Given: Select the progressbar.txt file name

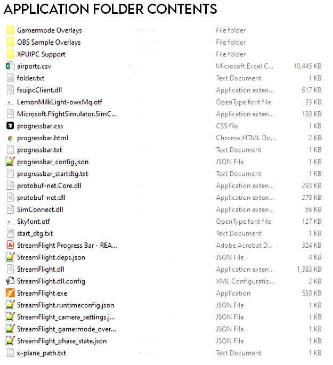Looking at the screenshot, I should click(x=39, y=150).
